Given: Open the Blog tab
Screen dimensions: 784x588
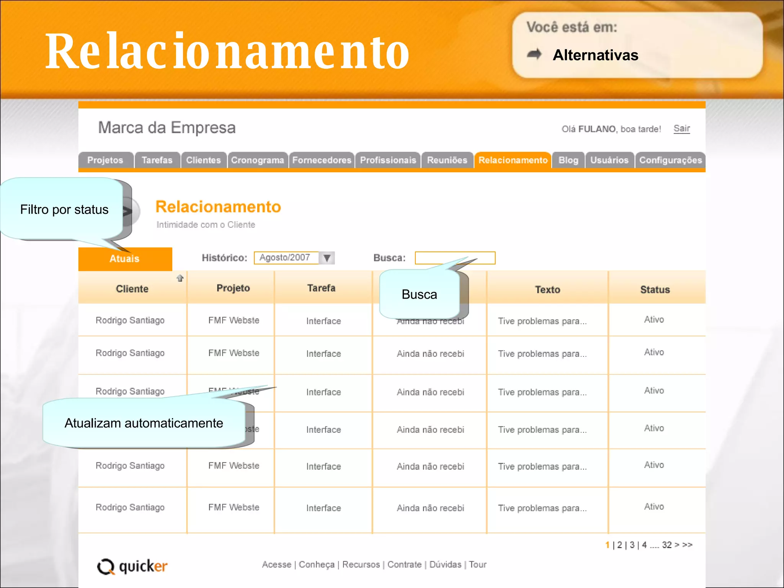Looking at the screenshot, I should click(568, 160).
